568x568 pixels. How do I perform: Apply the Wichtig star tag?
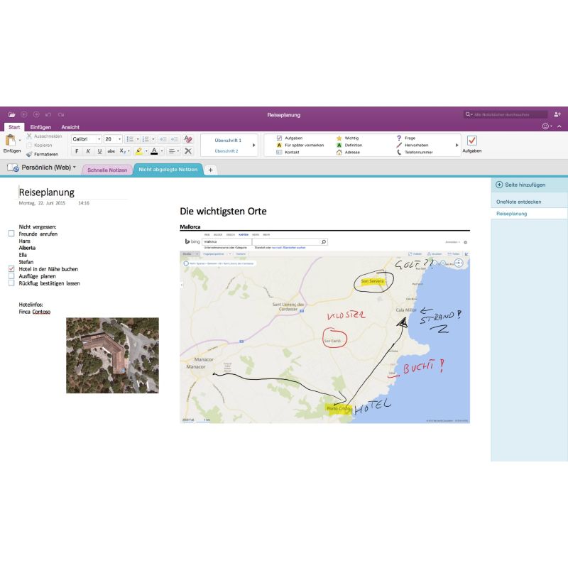click(339, 138)
